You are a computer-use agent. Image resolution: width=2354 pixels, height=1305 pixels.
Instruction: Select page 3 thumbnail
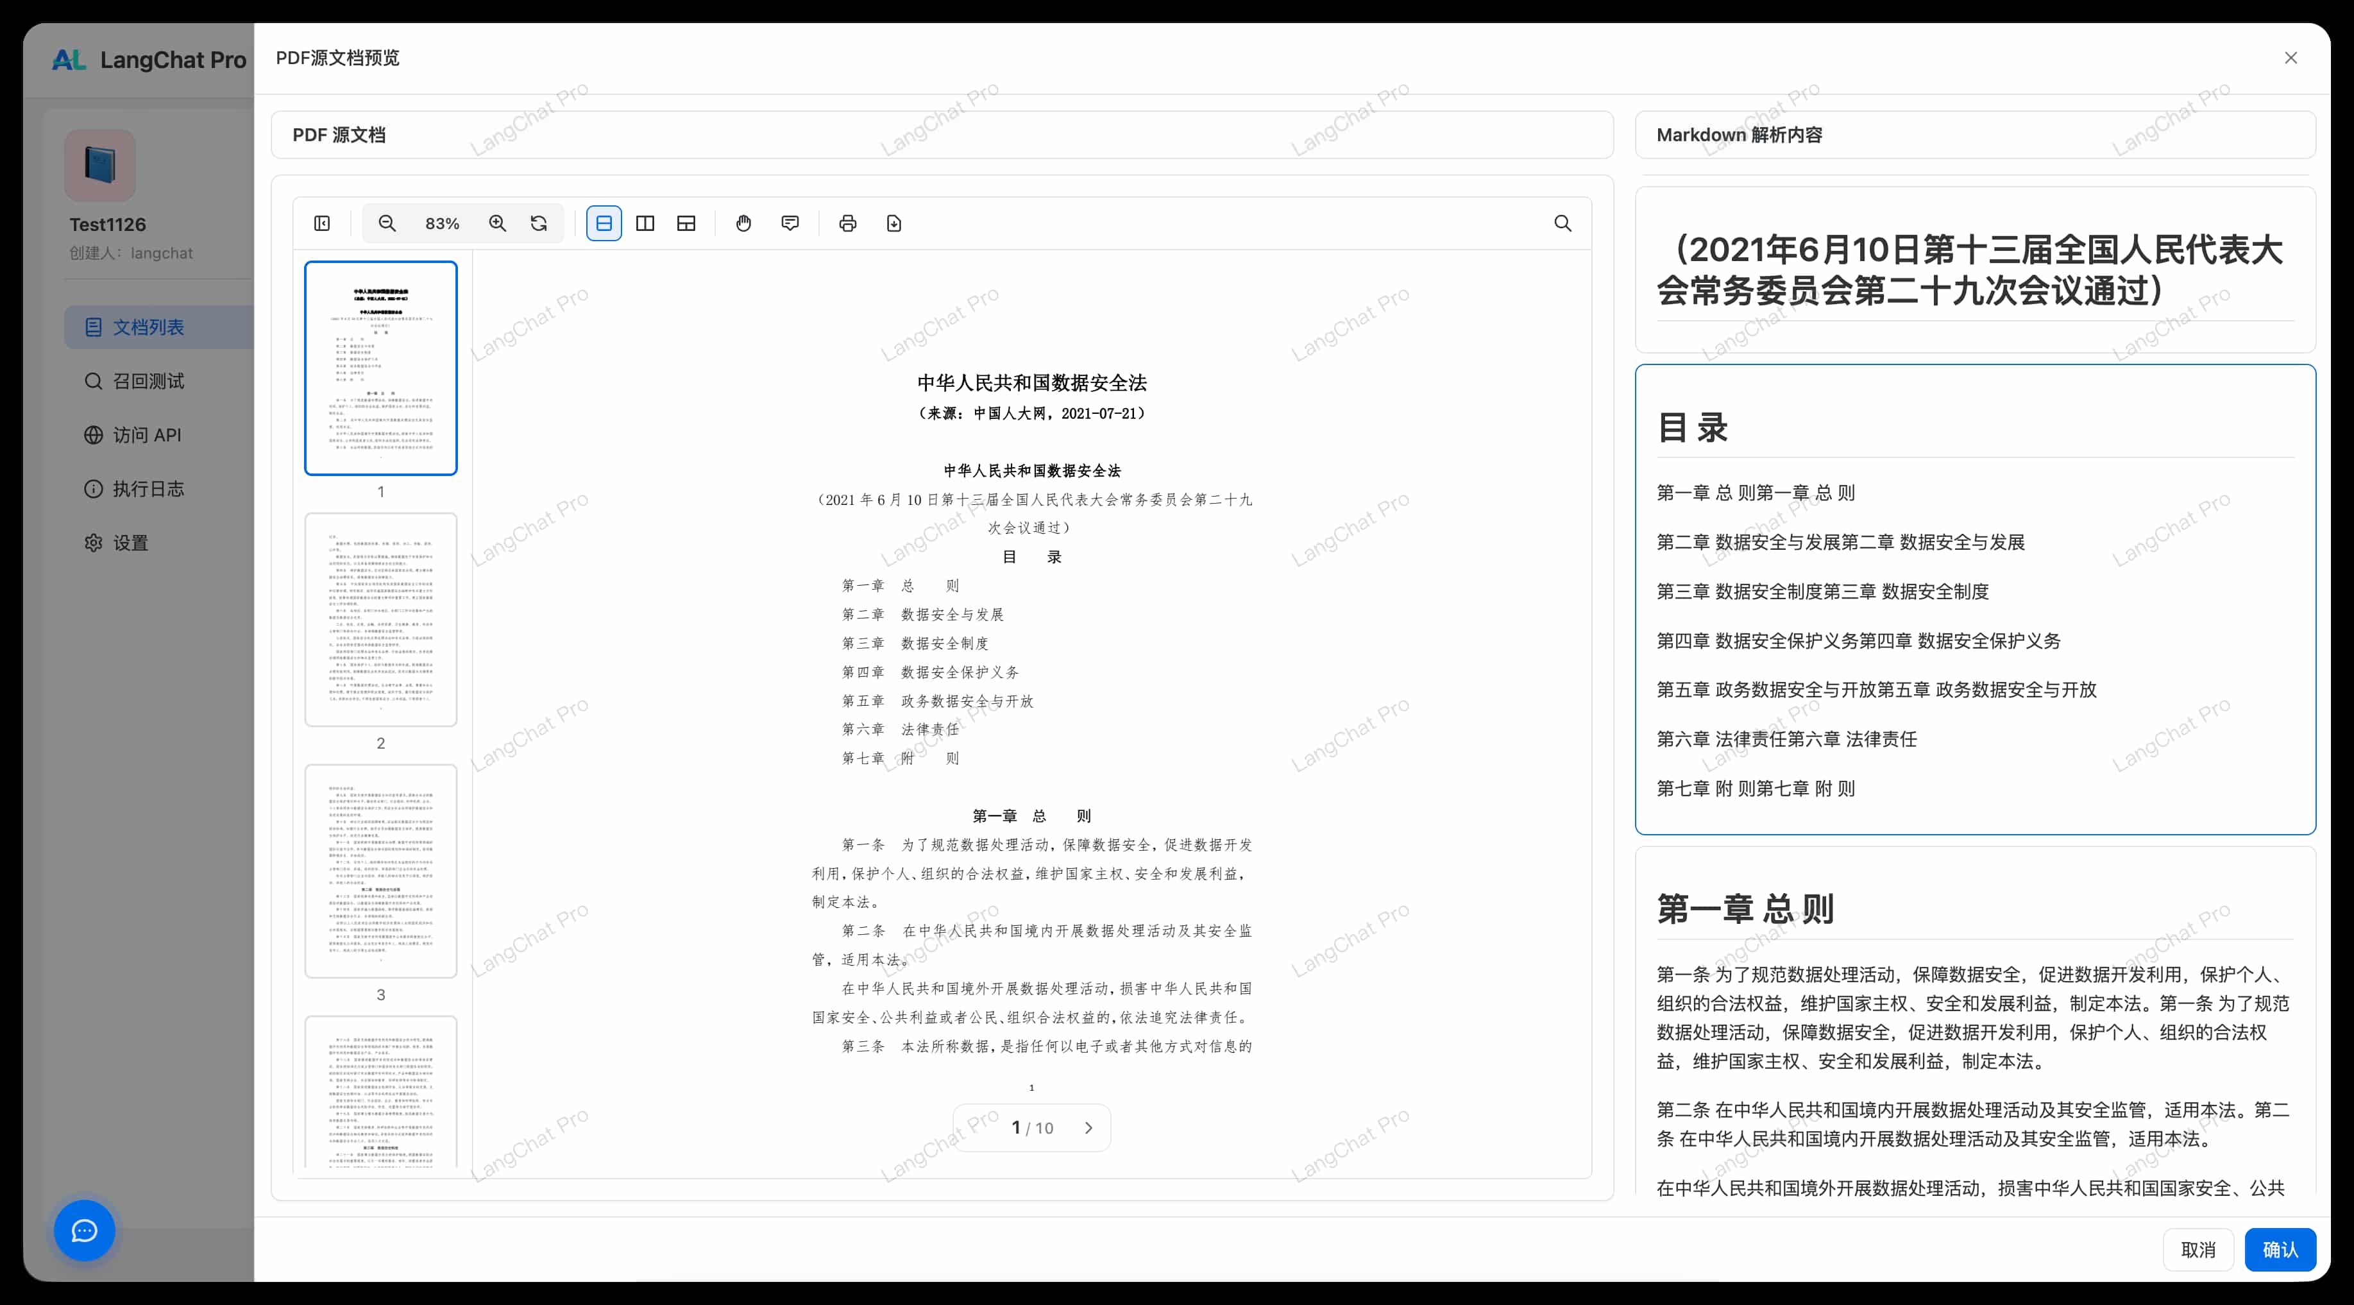[x=380, y=870]
